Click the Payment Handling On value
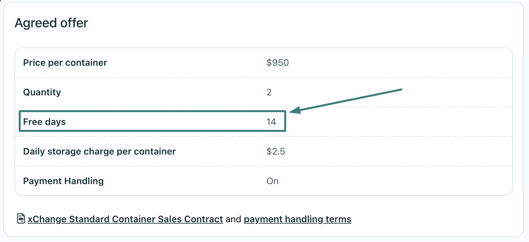Viewport: 529px width, 242px height. 272,181
